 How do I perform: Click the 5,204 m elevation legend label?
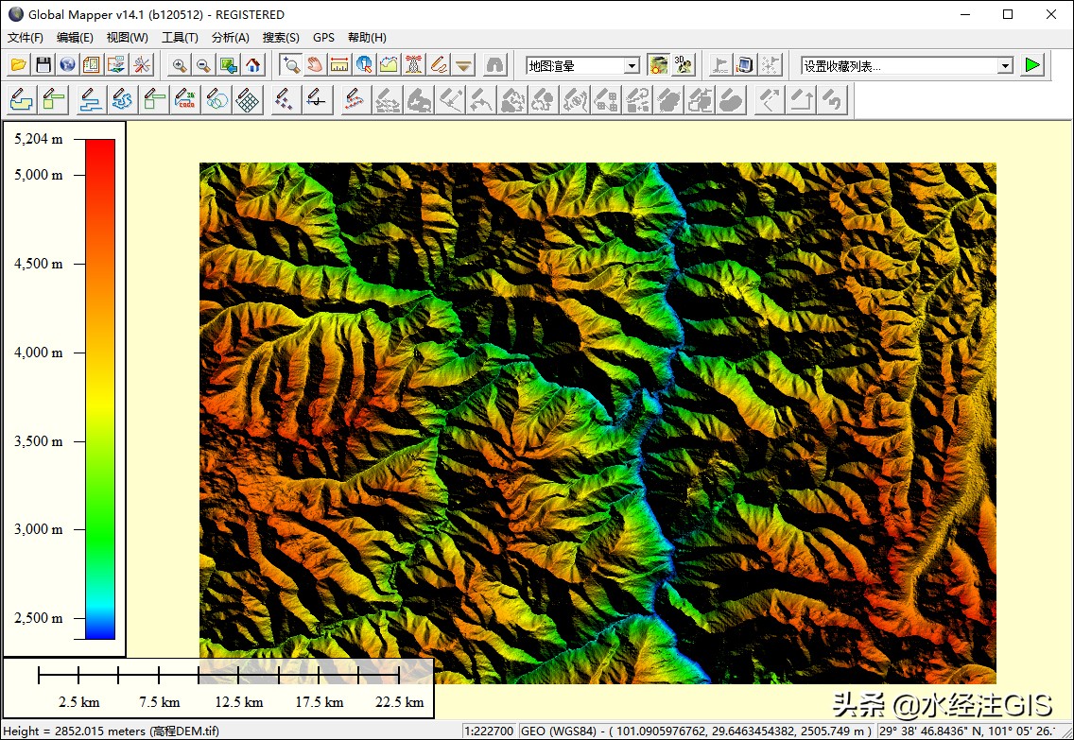pyautogui.click(x=39, y=139)
